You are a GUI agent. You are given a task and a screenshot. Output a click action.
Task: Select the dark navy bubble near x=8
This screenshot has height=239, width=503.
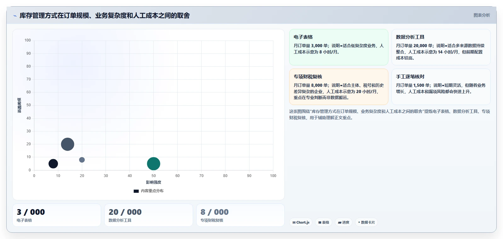53,164
